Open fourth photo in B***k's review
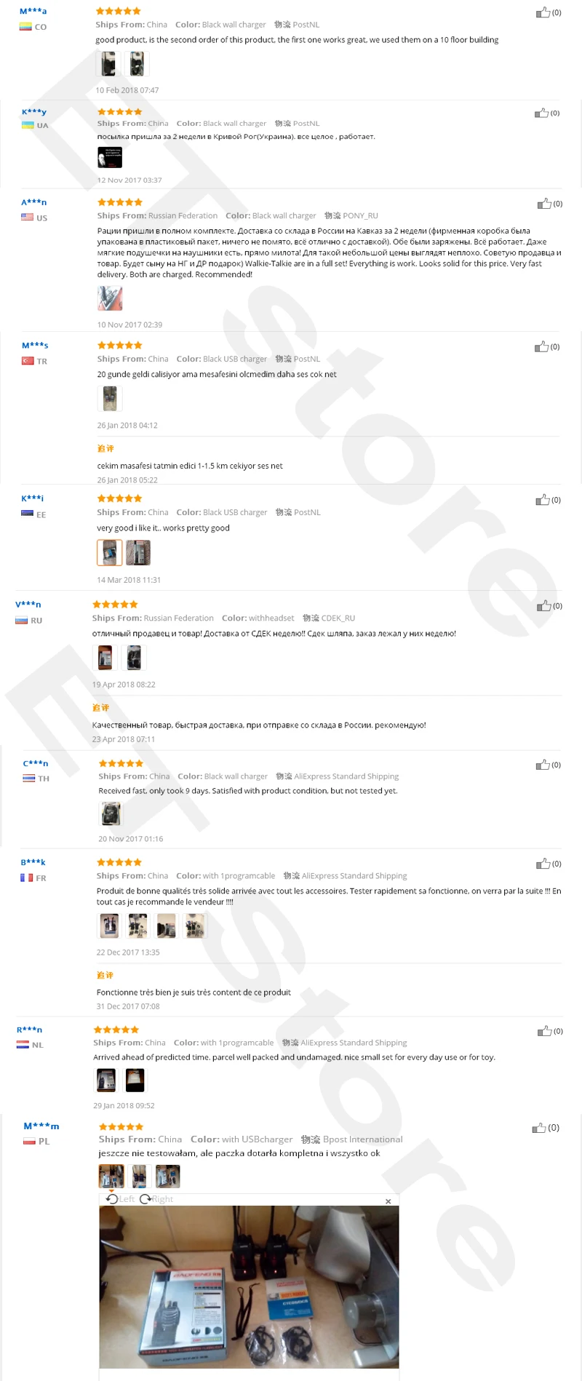Viewport: 582px width, 1381px height. (x=195, y=926)
